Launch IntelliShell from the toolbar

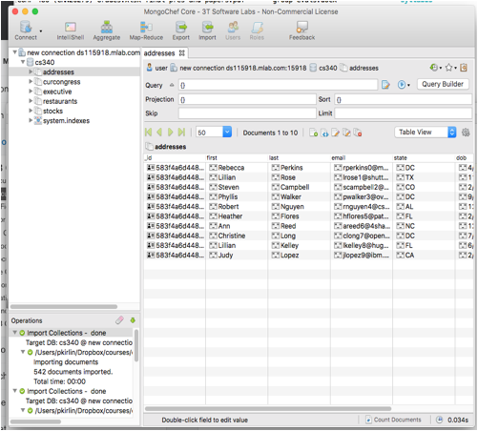(x=71, y=31)
